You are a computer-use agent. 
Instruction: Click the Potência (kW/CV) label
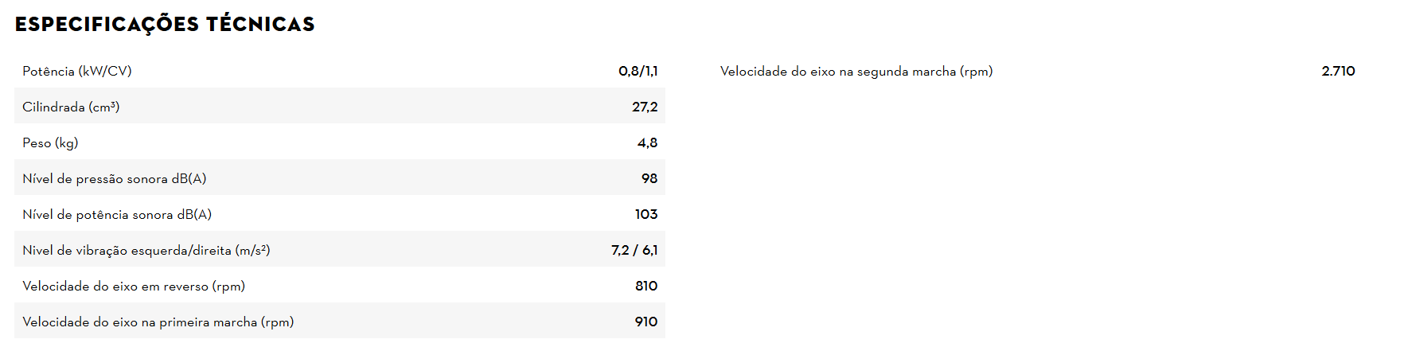pos(77,72)
